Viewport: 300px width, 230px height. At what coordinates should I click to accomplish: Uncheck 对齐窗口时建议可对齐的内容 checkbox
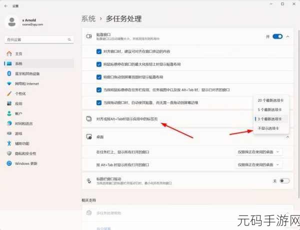click(99, 51)
